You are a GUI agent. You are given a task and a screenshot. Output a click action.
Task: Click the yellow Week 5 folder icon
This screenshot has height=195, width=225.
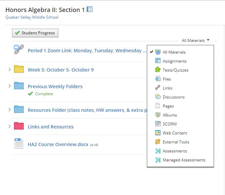tap(19, 69)
